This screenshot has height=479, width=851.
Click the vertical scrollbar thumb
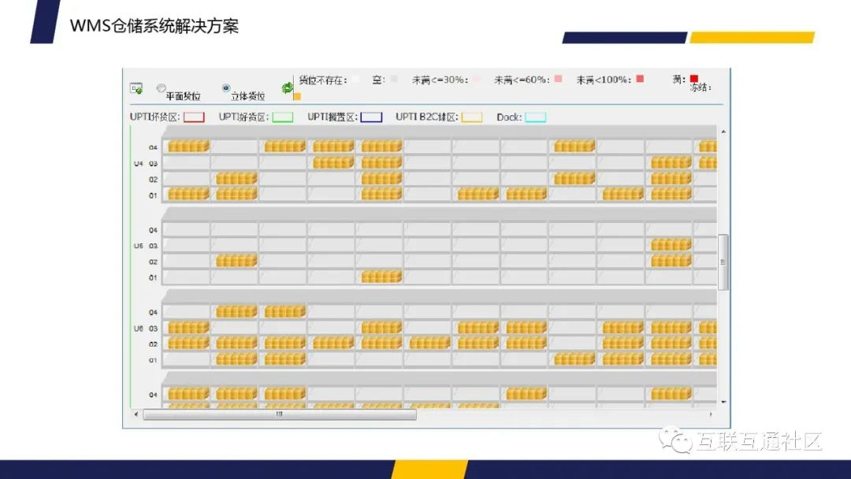tap(723, 262)
